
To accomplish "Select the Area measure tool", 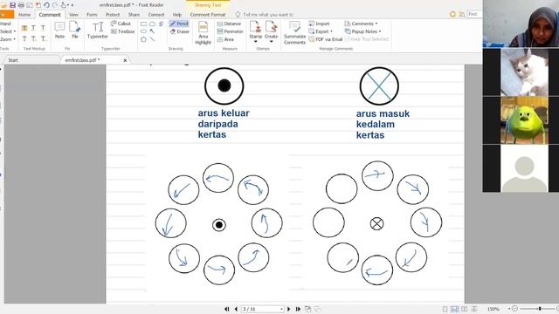I will pyautogui.click(x=225, y=39).
